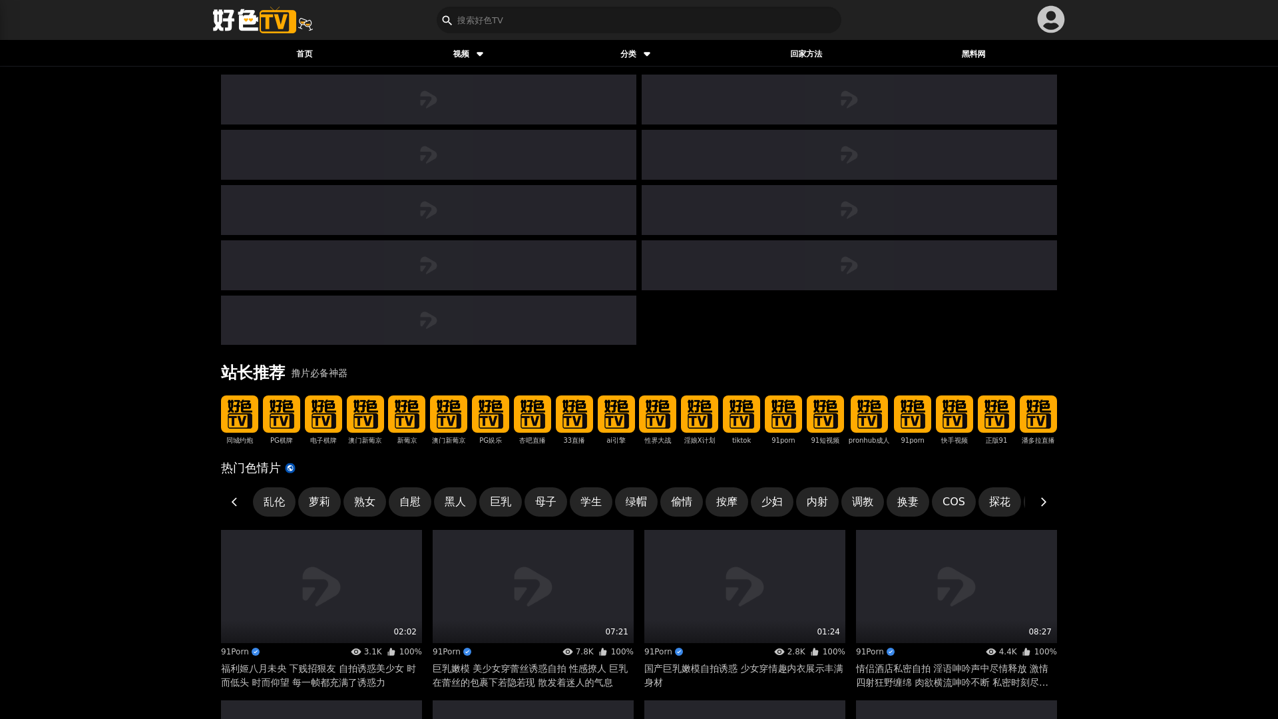Click the magnifier search icon
This screenshot has height=719, width=1278.
point(447,21)
